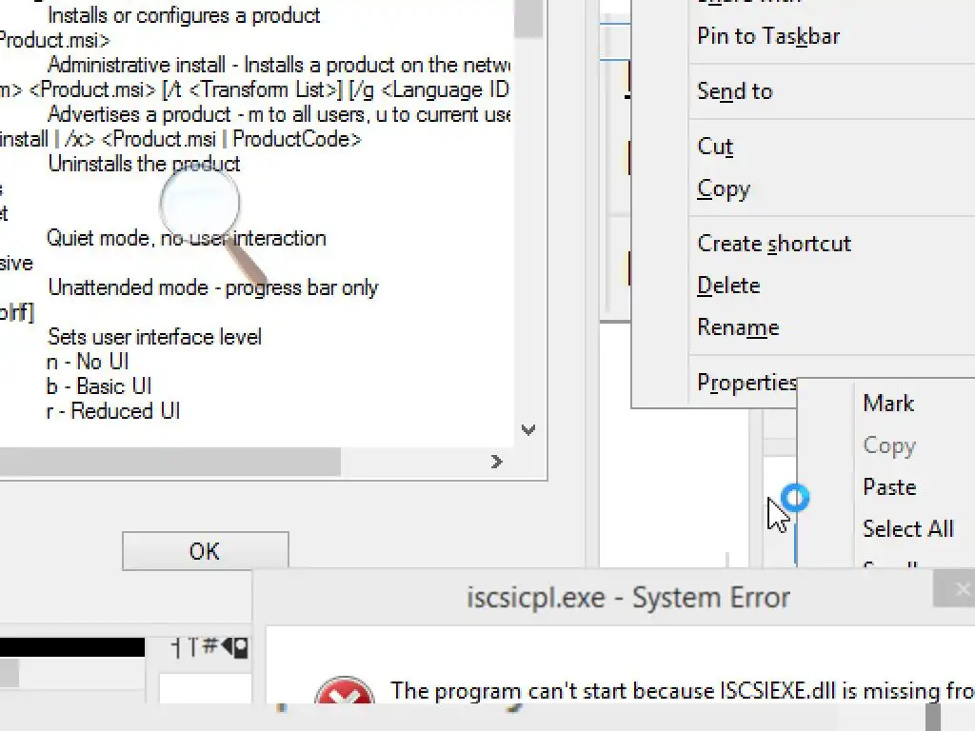Click the vertical scrollbar thumb in help text
Viewport: 975px width, 731px height.
point(527,17)
